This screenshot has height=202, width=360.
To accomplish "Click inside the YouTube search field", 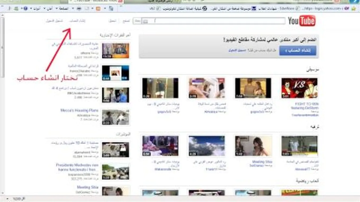I will pyautogui.click(x=217, y=21).
